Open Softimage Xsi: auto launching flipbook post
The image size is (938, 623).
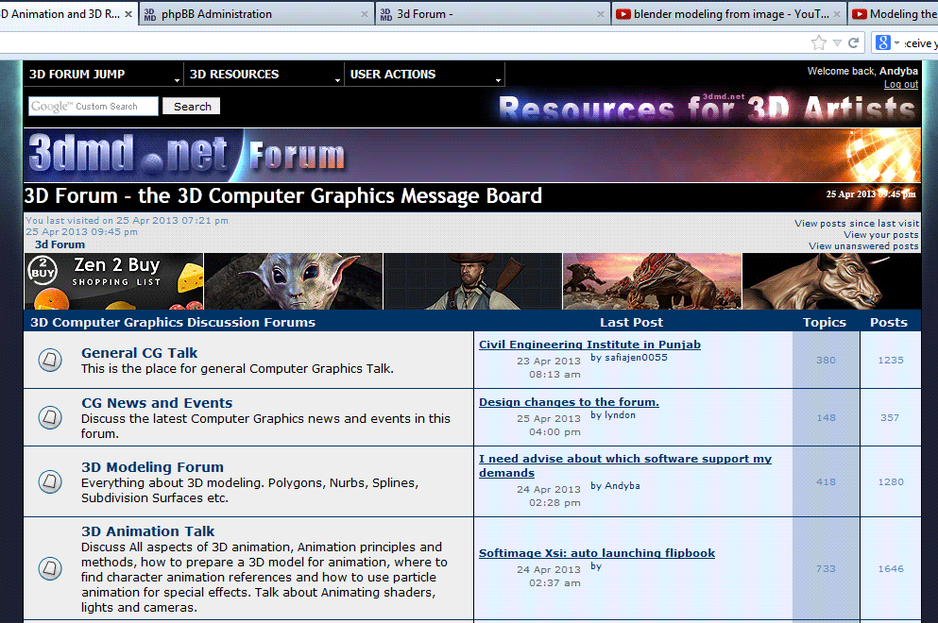[597, 553]
